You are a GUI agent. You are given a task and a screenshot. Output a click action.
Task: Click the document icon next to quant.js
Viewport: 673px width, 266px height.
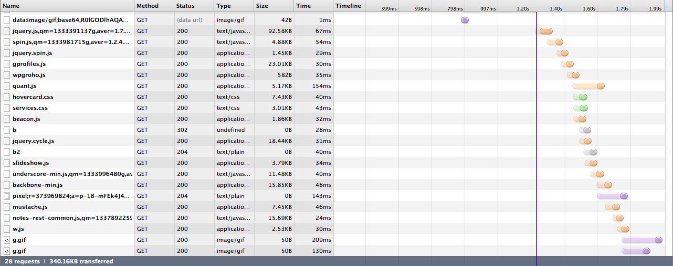point(7,86)
